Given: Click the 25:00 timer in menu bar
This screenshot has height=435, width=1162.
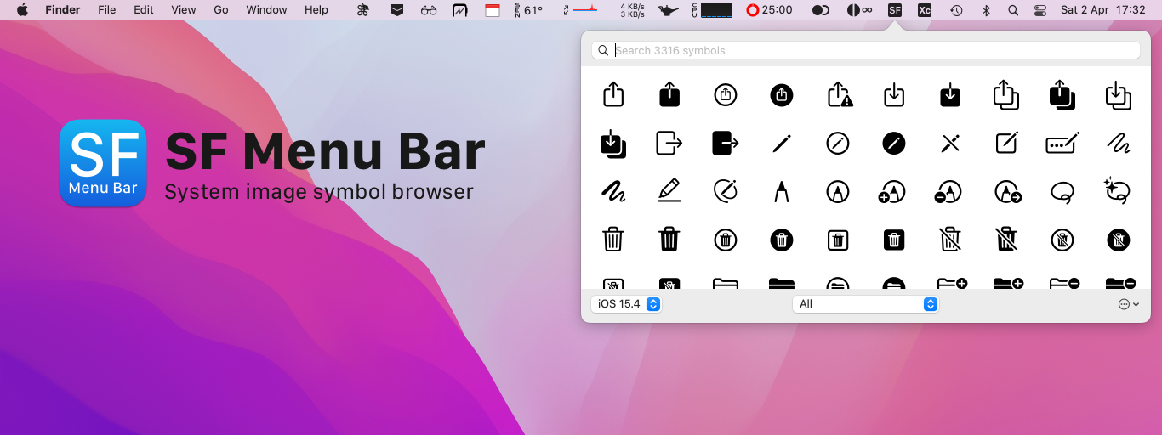Looking at the screenshot, I should click(x=770, y=10).
